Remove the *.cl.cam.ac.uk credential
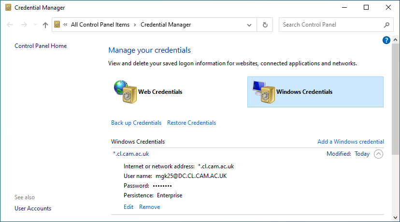Screen dimensions: 400x222 (149, 207)
